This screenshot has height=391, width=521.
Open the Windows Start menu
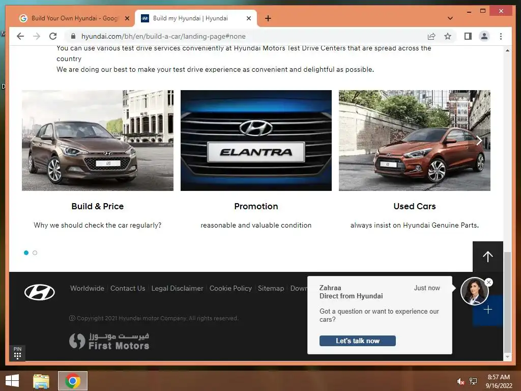12,381
